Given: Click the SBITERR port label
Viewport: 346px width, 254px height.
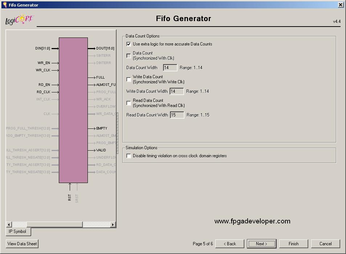Looking at the screenshot, I should (x=103, y=56).
